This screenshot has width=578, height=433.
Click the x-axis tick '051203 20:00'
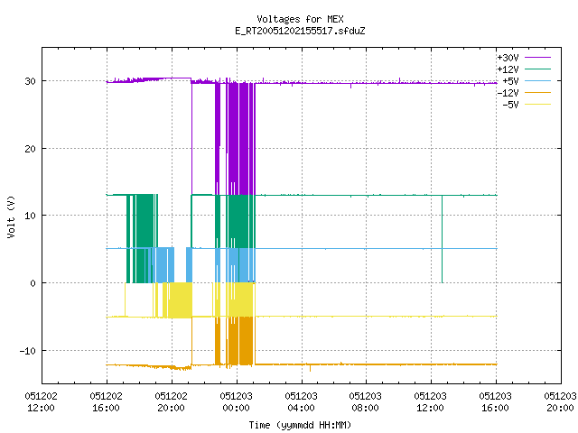pos(560,402)
